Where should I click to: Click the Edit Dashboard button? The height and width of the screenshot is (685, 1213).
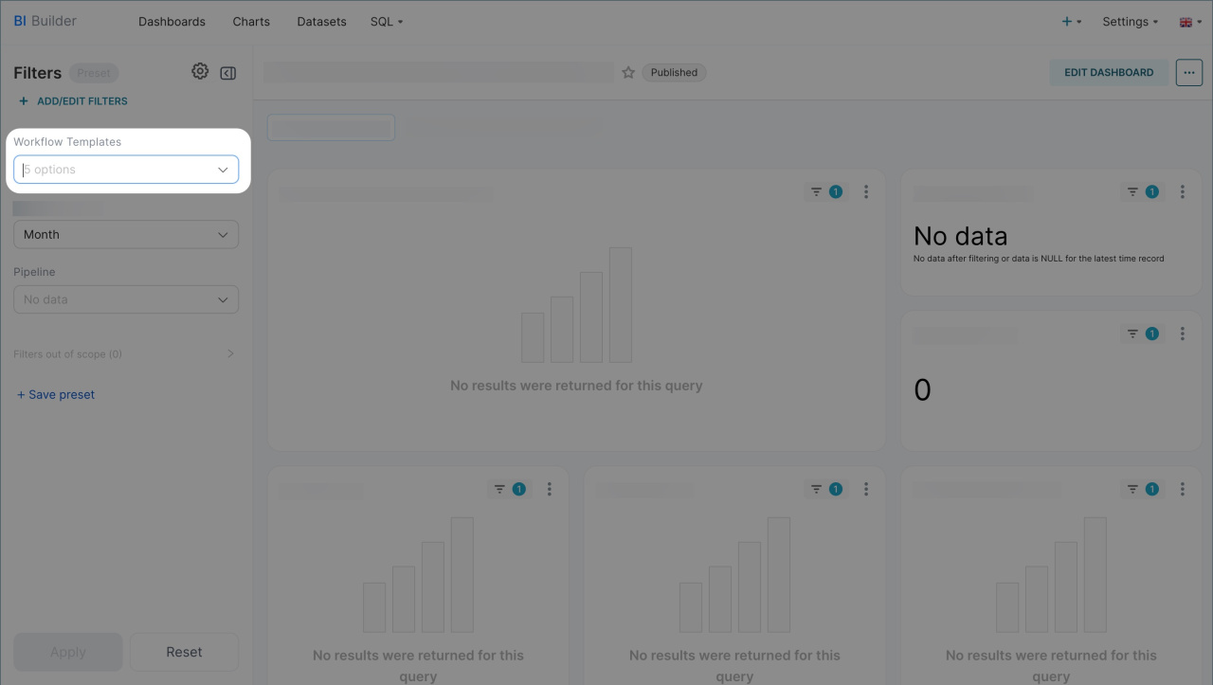click(x=1108, y=73)
